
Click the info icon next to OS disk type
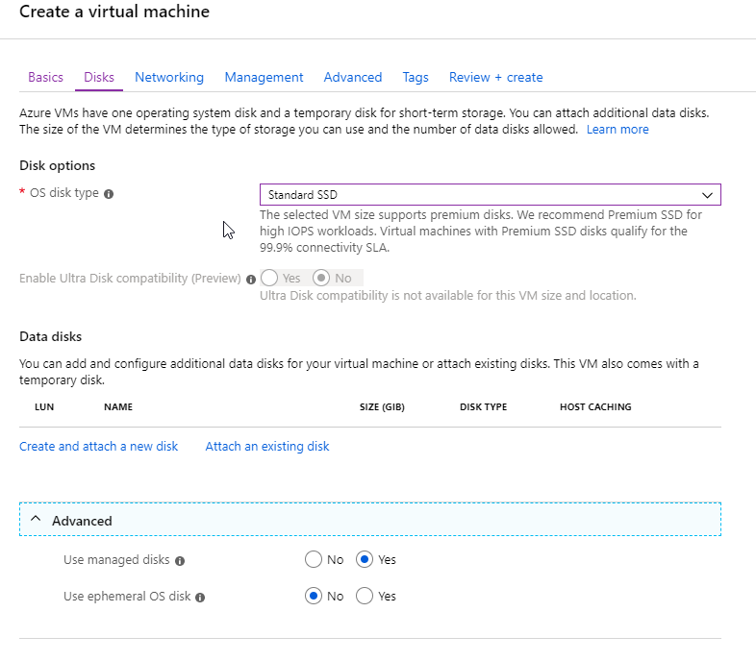click(x=109, y=194)
